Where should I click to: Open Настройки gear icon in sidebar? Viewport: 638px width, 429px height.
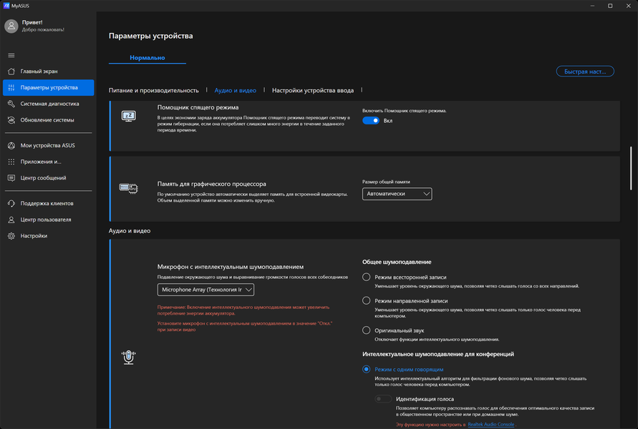click(11, 236)
